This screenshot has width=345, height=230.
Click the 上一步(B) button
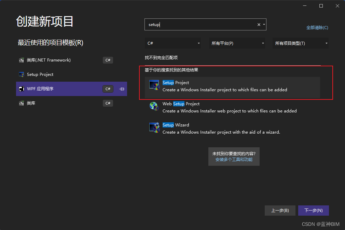pyautogui.click(x=280, y=211)
